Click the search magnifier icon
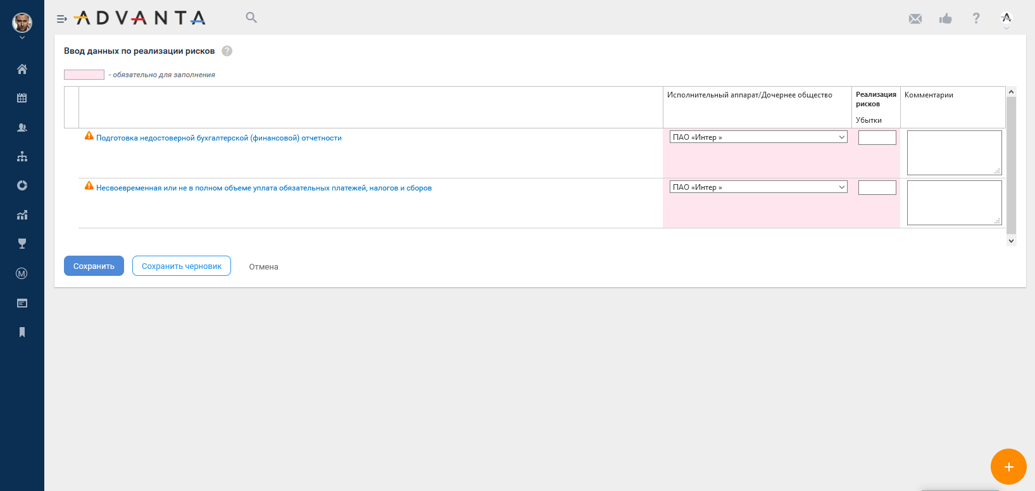 click(251, 18)
